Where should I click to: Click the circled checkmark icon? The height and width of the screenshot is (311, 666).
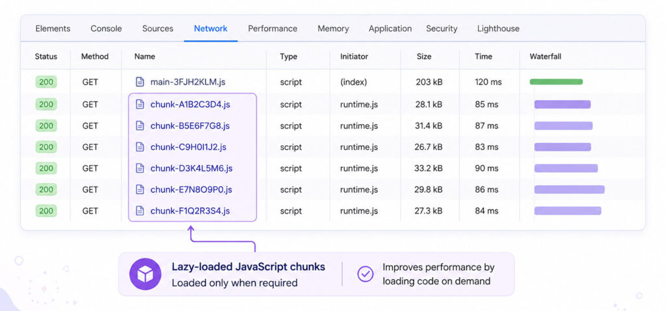(x=365, y=275)
